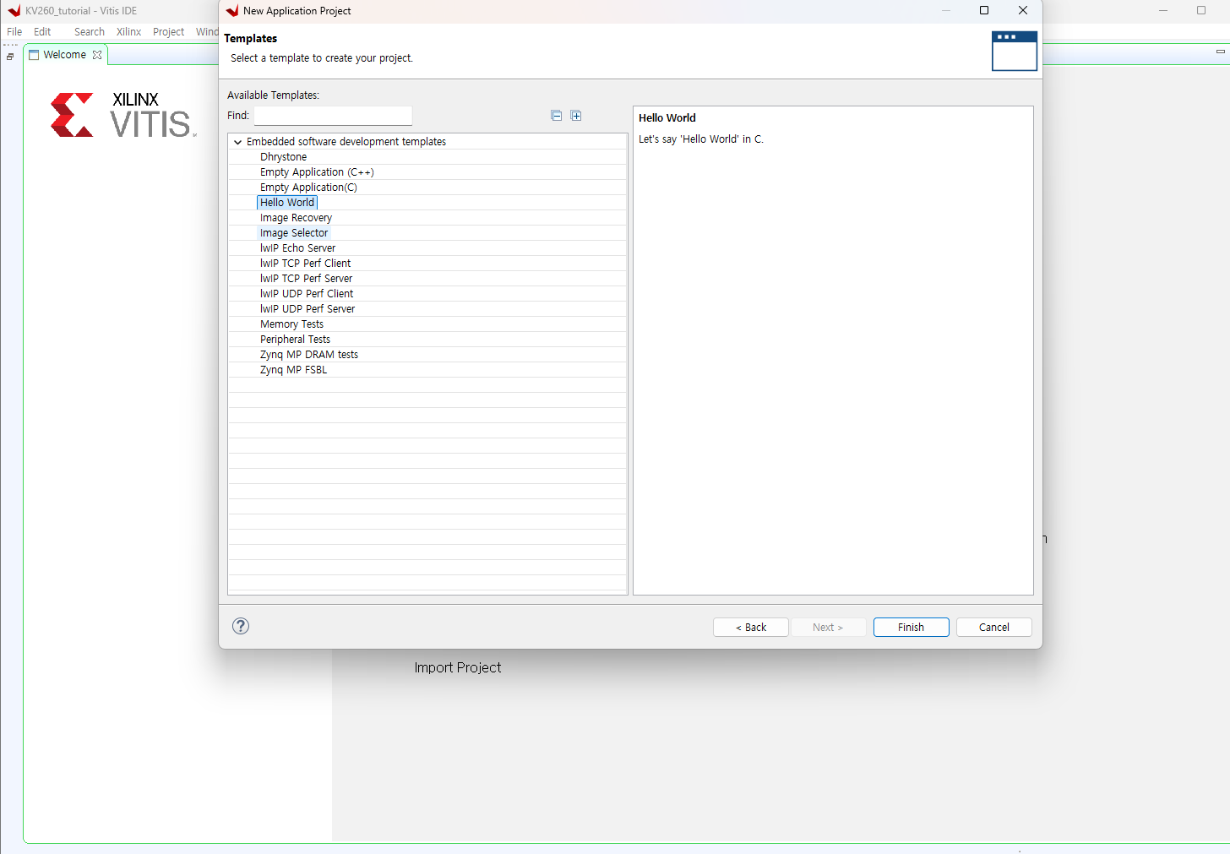Select lwIP Echo Server template
The width and height of the screenshot is (1230, 854).
point(297,248)
